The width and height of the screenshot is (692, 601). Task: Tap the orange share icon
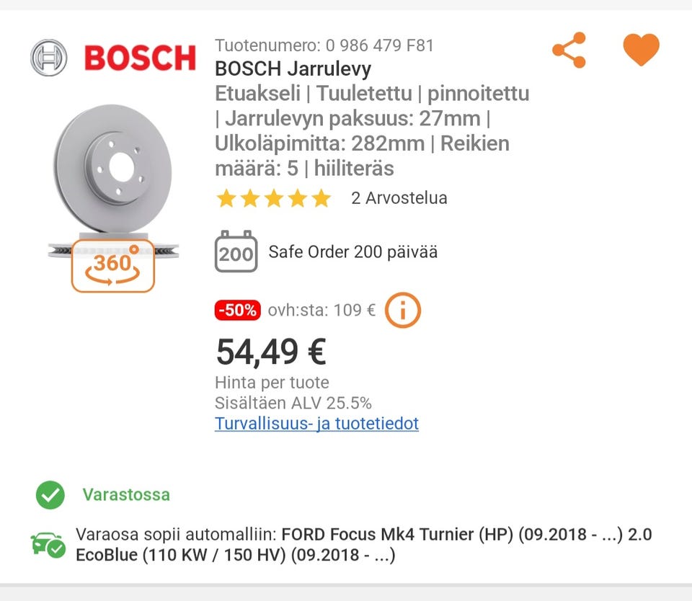click(x=569, y=50)
